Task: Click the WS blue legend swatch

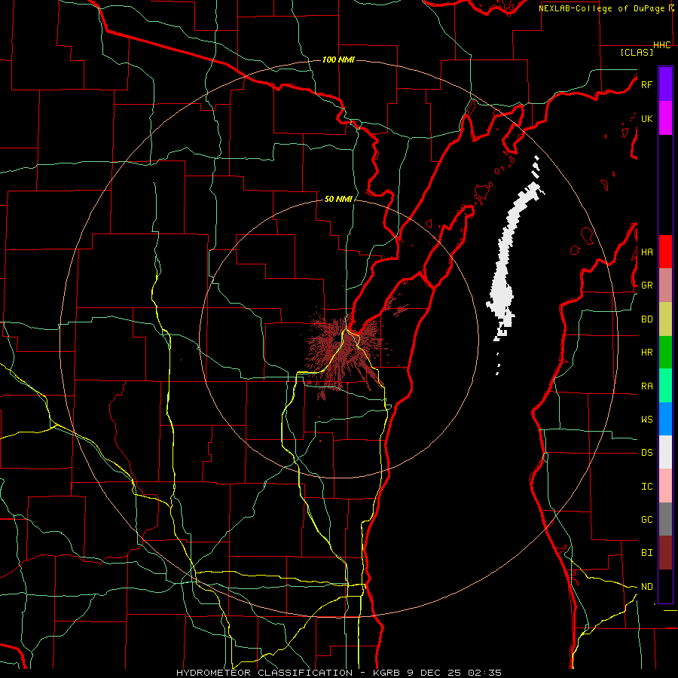Action: click(665, 419)
